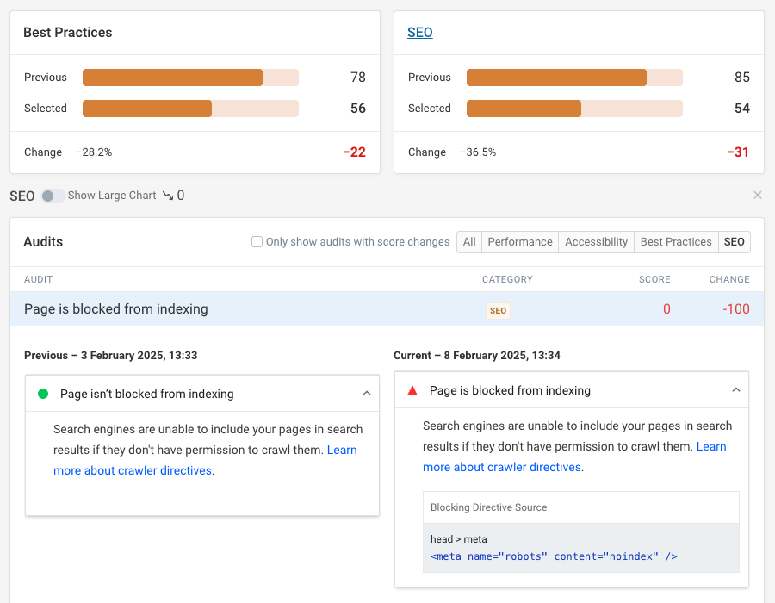Click the green pass status dot

coord(43,394)
